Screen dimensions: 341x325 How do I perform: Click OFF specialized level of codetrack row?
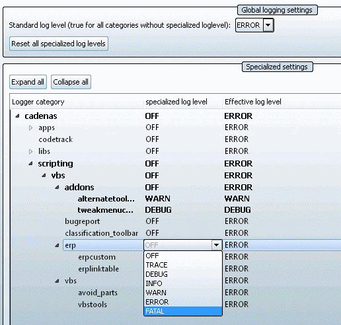pyautogui.click(x=152, y=139)
